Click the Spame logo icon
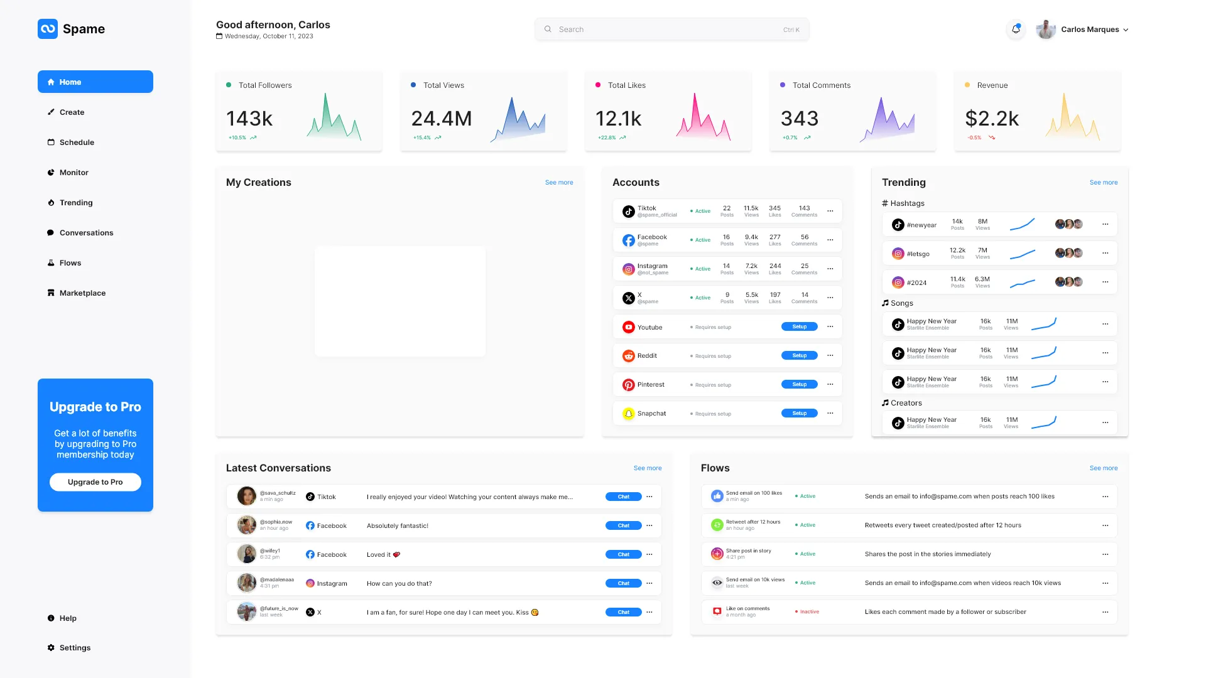The image size is (1206, 678). 48,29
